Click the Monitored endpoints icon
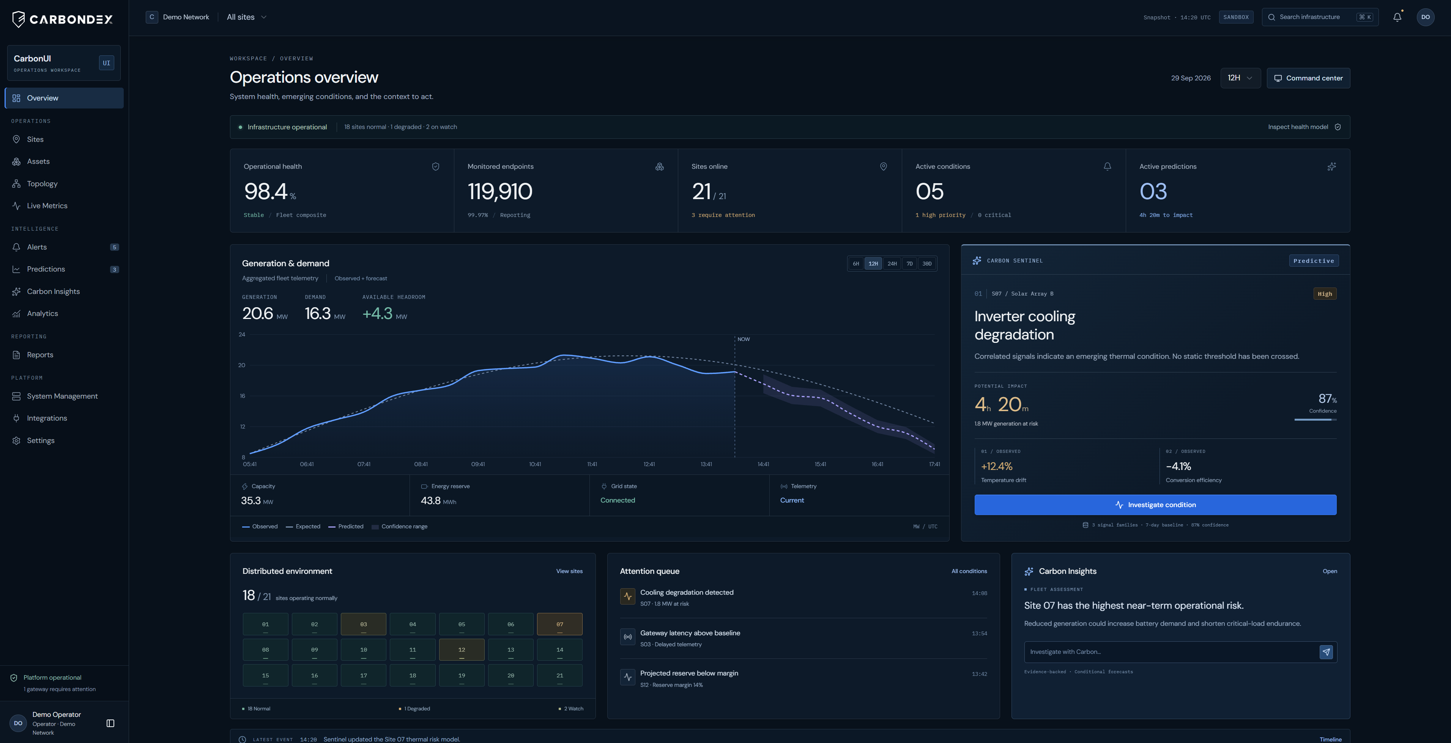 coord(660,167)
